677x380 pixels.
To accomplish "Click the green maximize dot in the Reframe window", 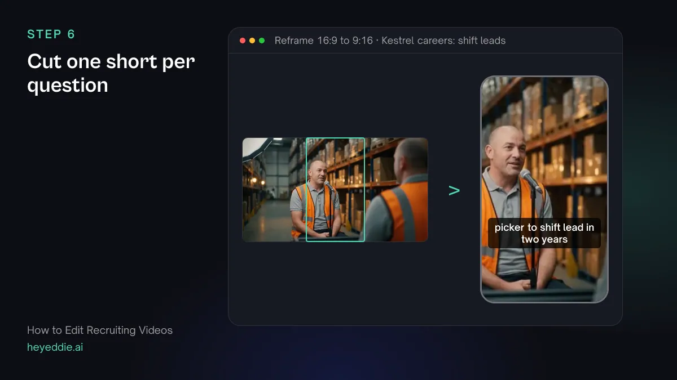I will [262, 41].
